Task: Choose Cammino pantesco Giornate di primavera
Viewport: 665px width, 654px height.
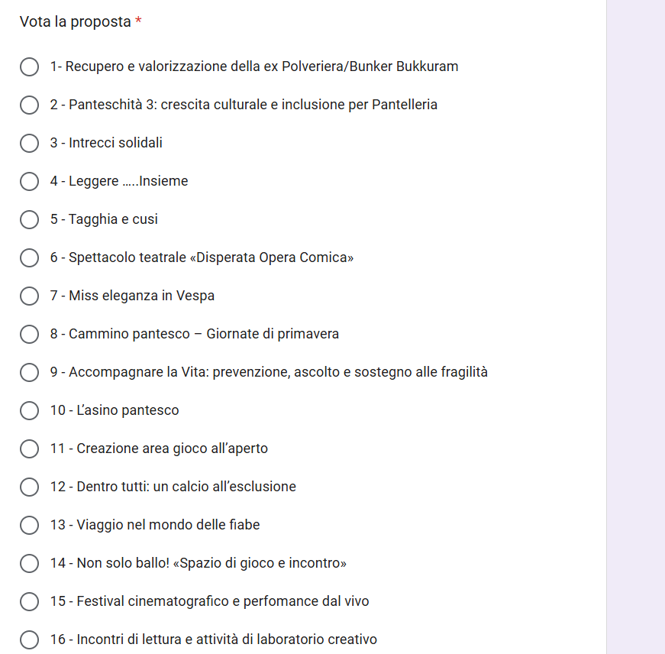Action: click(29, 334)
